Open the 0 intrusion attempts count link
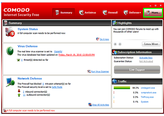164x116 pixels. click(x=43, y=84)
